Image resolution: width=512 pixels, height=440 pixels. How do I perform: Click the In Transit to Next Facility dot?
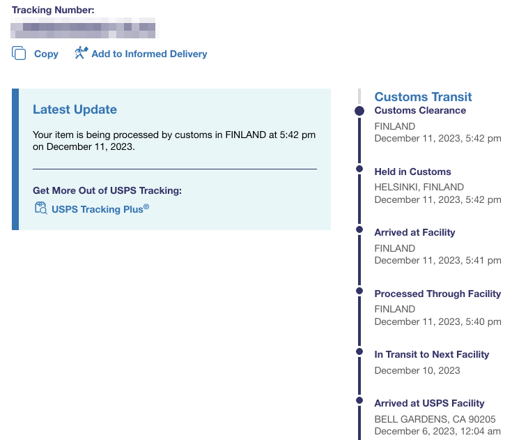click(x=359, y=351)
